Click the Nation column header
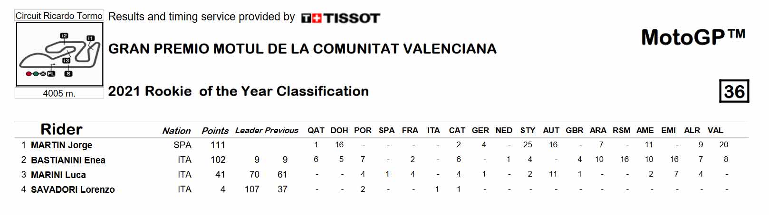 pyautogui.click(x=176, y=131)
